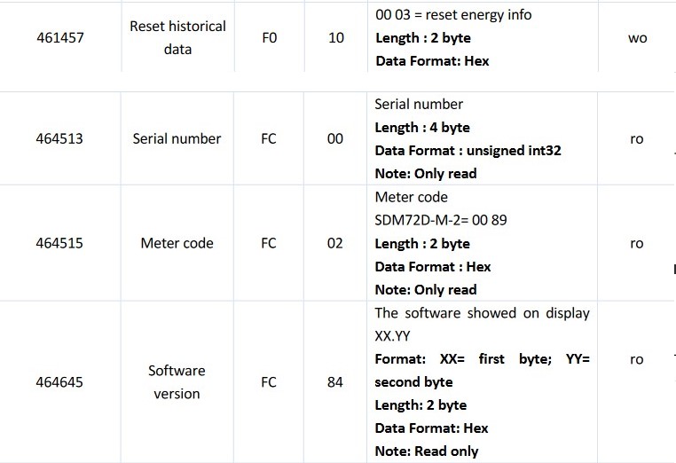This screenshot has height=463, width=676.
Task: Select the 'The software showed on display' line
Action: pyautogui.click(x=482, y=313)
